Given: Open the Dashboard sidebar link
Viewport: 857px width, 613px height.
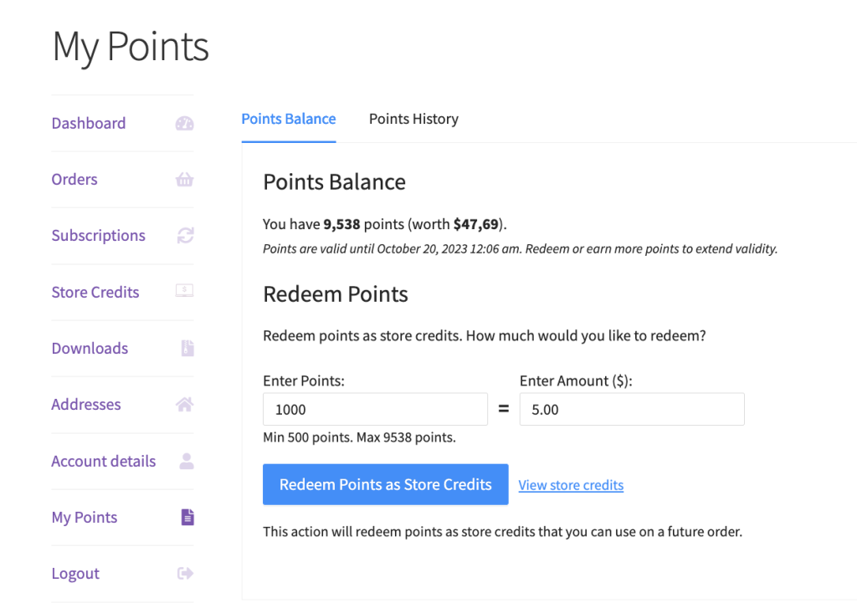Looking at the screenshot, I should pos(89,124).
